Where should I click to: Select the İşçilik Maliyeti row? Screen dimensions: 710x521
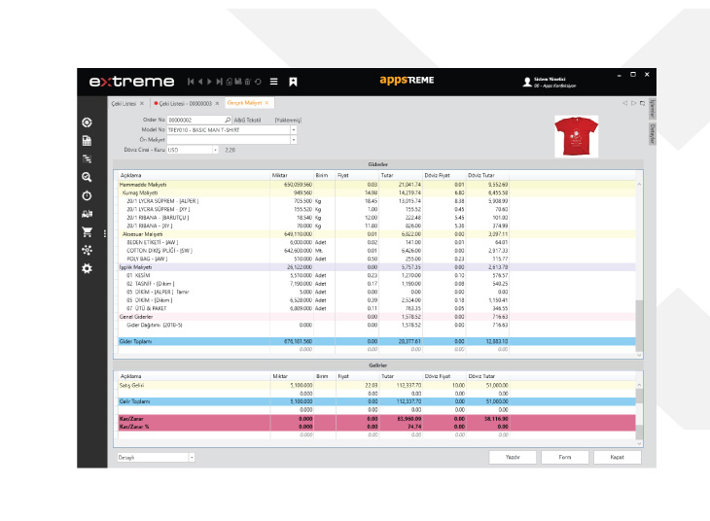point(376,267)
